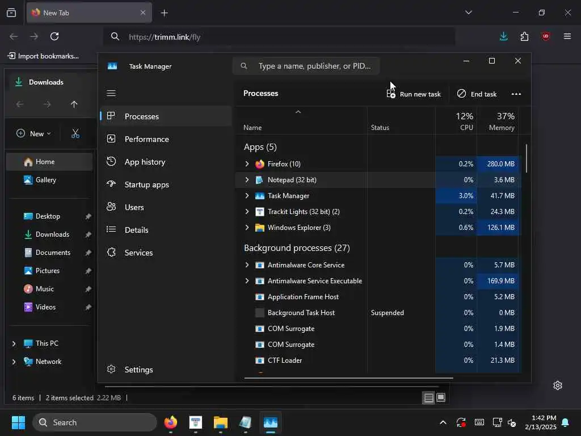Click the End task button
The height and width of the screenshot is (436, 581).
click(477, 94)
